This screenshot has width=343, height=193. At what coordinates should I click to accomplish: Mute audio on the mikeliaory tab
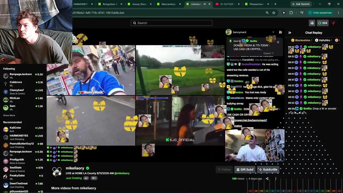[205, 4]
